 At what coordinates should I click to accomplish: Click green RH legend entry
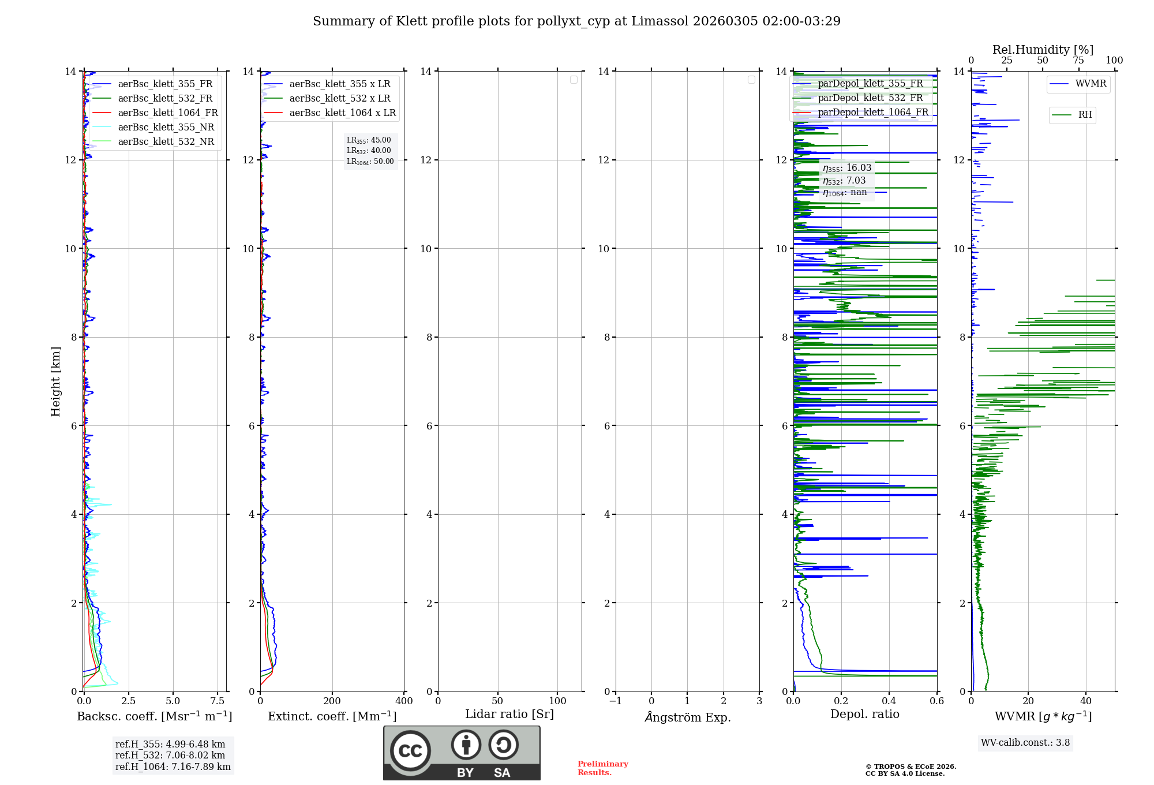pyautogui.click(x=1084, y=115)
